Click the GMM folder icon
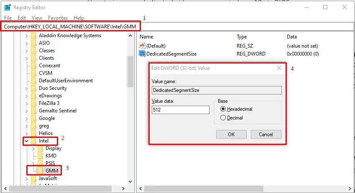The width and height of the screenshot is (355, 193). (40, 170)
